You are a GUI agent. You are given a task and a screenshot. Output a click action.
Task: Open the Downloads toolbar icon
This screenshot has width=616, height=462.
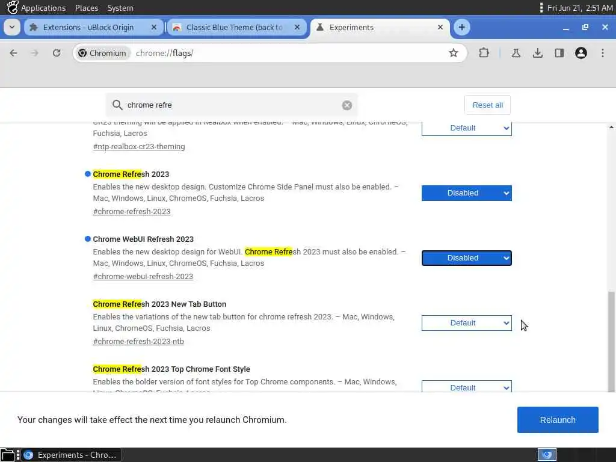537,53
